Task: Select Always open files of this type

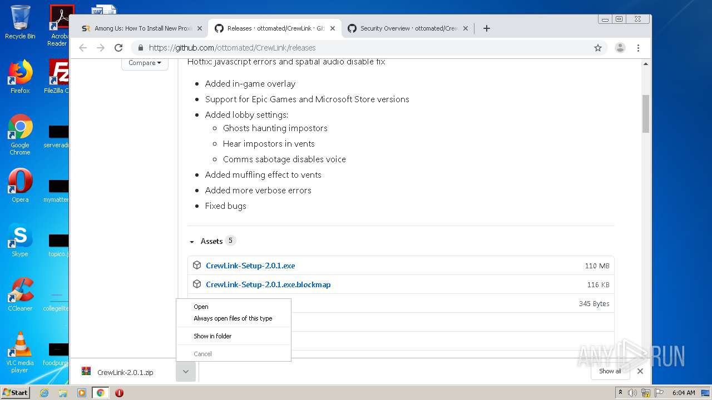Action: pos(234,318)
